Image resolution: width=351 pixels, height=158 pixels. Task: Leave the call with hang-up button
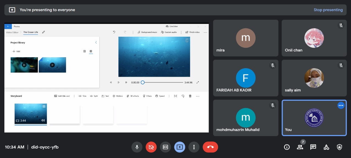point(210,147)
